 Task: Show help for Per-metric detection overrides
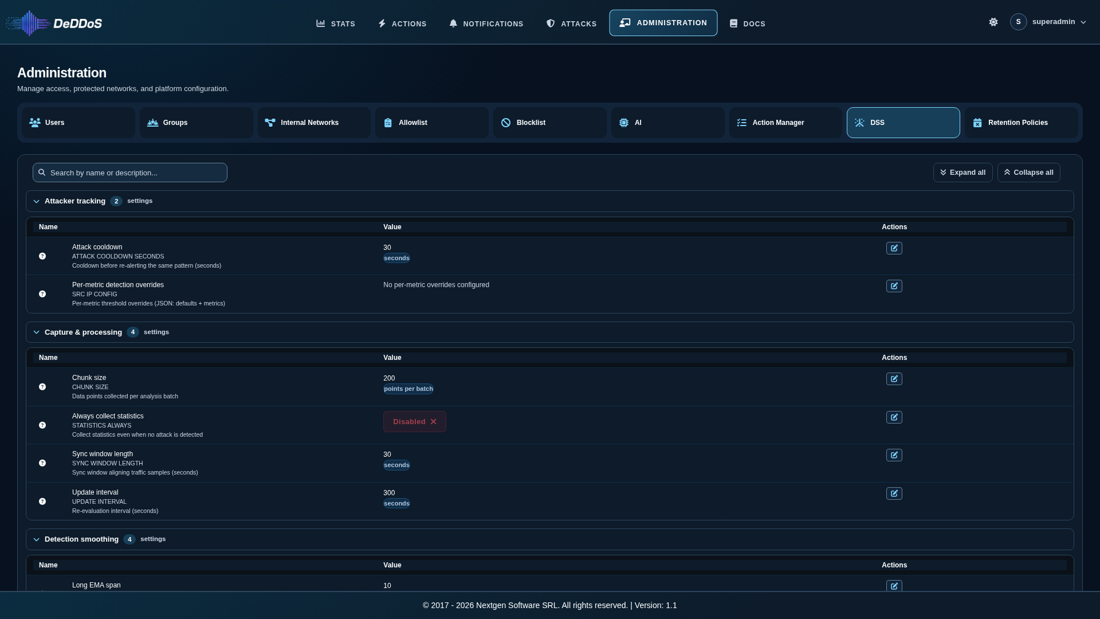42,294
